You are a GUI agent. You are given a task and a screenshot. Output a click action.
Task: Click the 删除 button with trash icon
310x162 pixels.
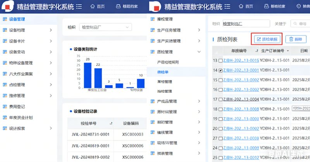296,39
